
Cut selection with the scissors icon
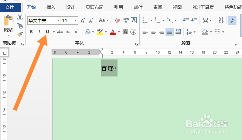(20, 17)
